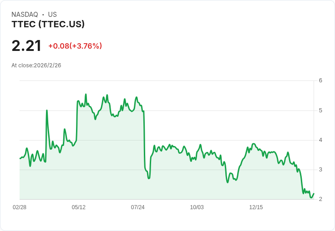Click the 5 label on the price axis
The image size is (335, 231).
pyautogui.click(x=320, y=110)
